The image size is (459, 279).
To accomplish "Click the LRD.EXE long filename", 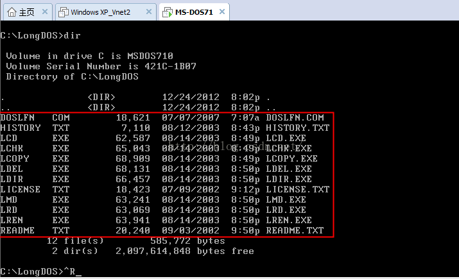I will [x=286, y=210].
